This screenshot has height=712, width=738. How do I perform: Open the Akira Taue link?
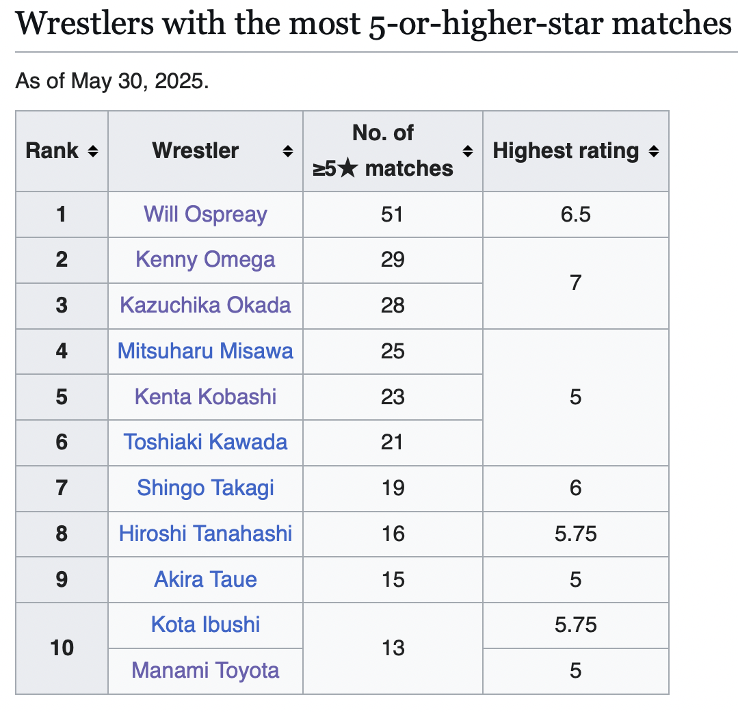tap(205, 579)
